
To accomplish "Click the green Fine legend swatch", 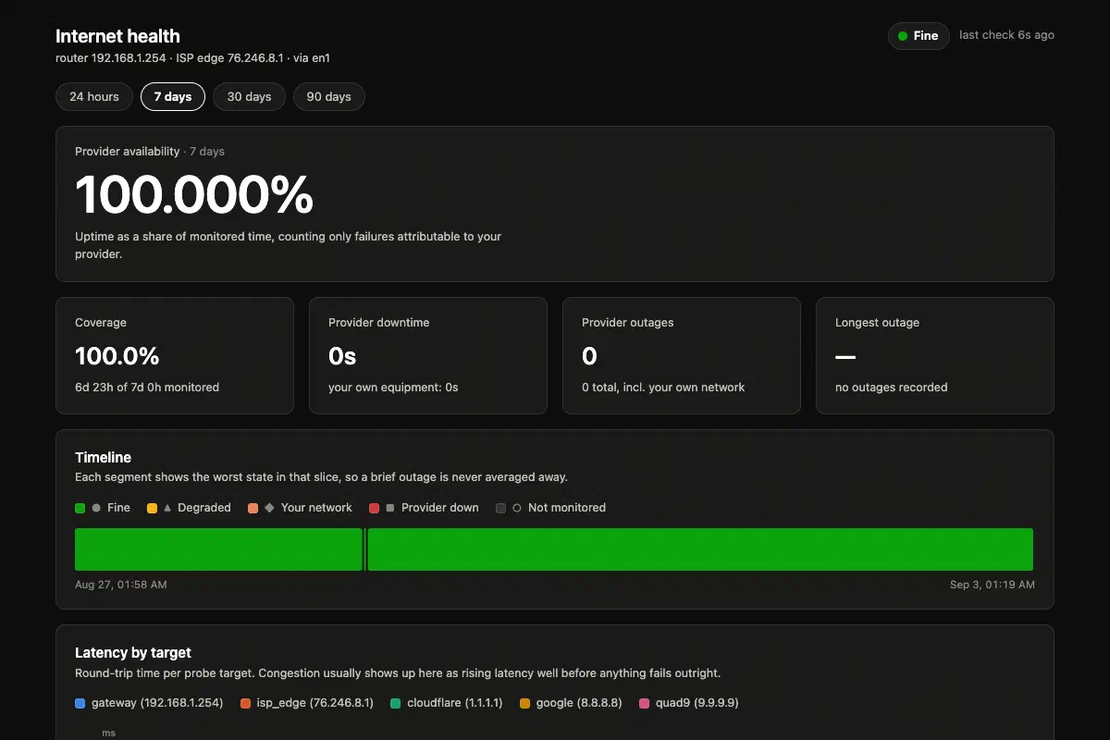I will [x=80, y=508].
